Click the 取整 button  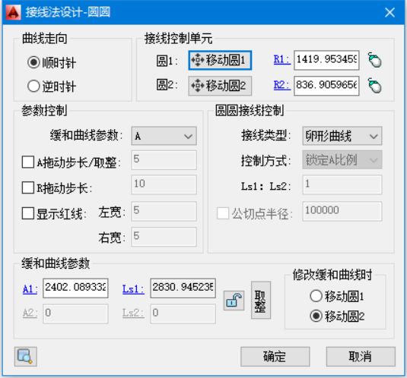coord(261,300)
